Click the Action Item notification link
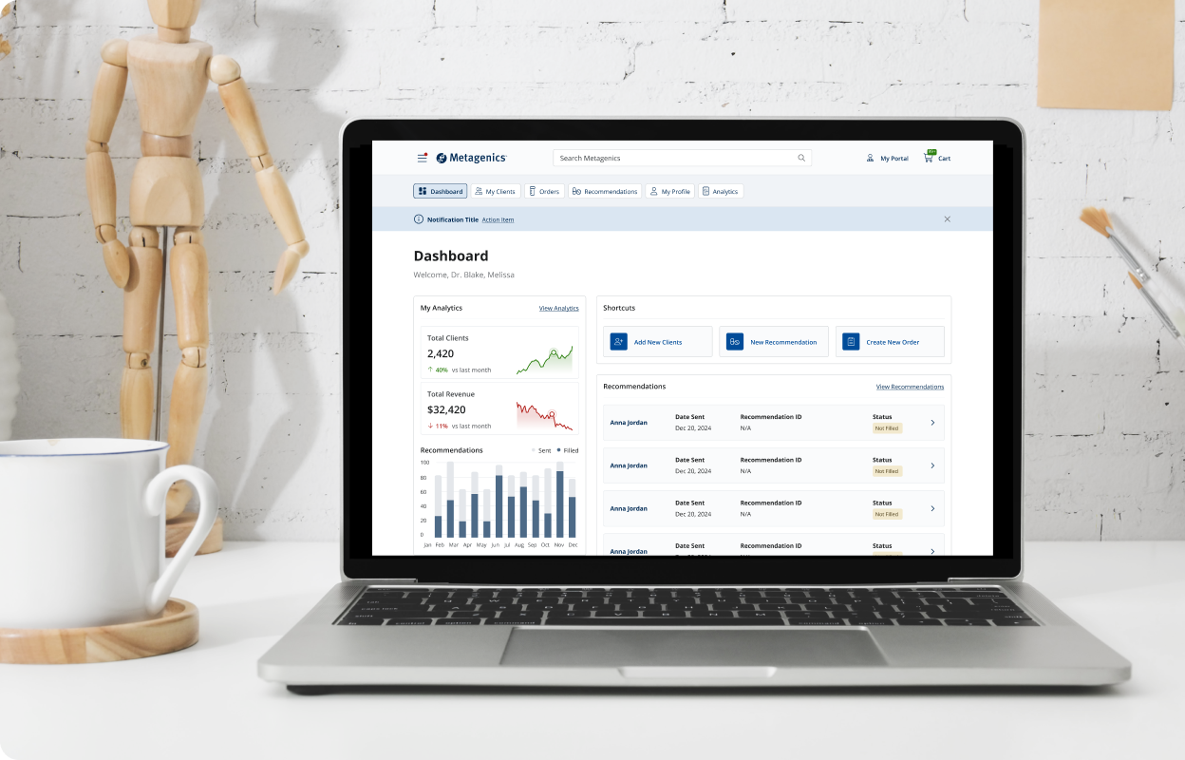Image resolution: width=1185 pixels, height=760 pixels. [x=498, y=220]
